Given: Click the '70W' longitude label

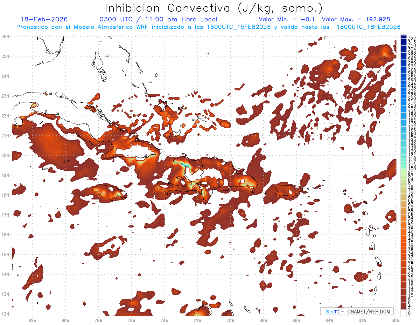Looking at the screenshot, I should 230,320.
